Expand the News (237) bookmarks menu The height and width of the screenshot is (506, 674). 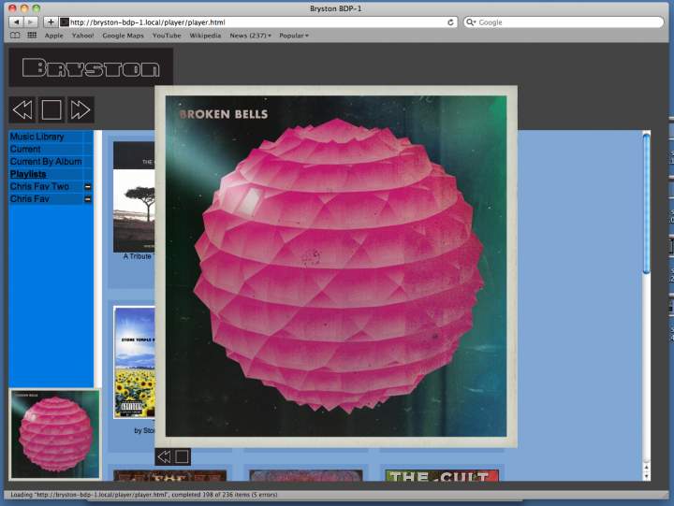pyautogui.click(x=250, y=36)
